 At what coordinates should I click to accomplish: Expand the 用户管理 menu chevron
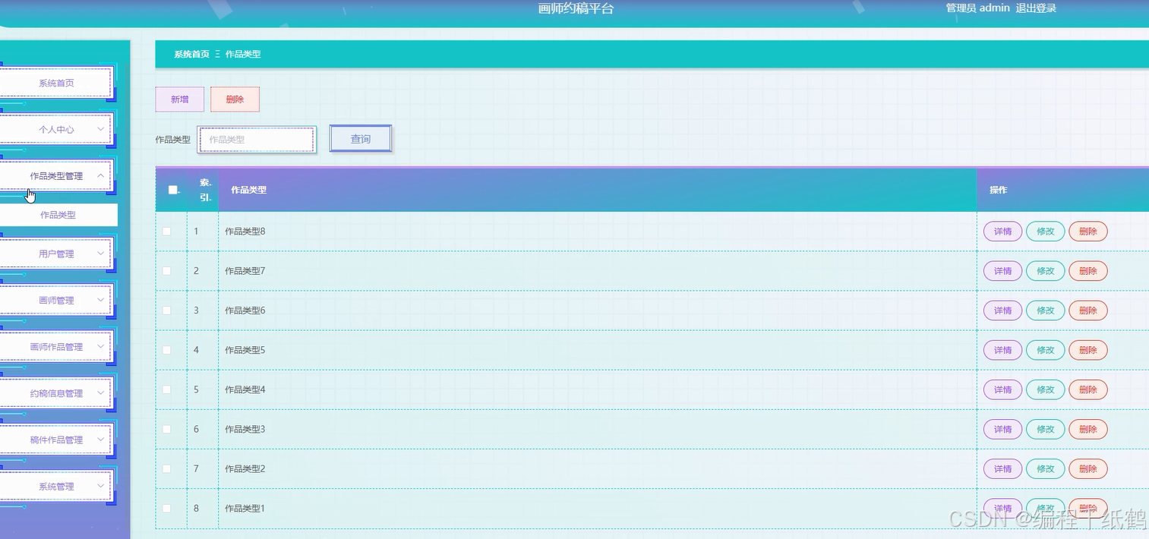(101, 254)
